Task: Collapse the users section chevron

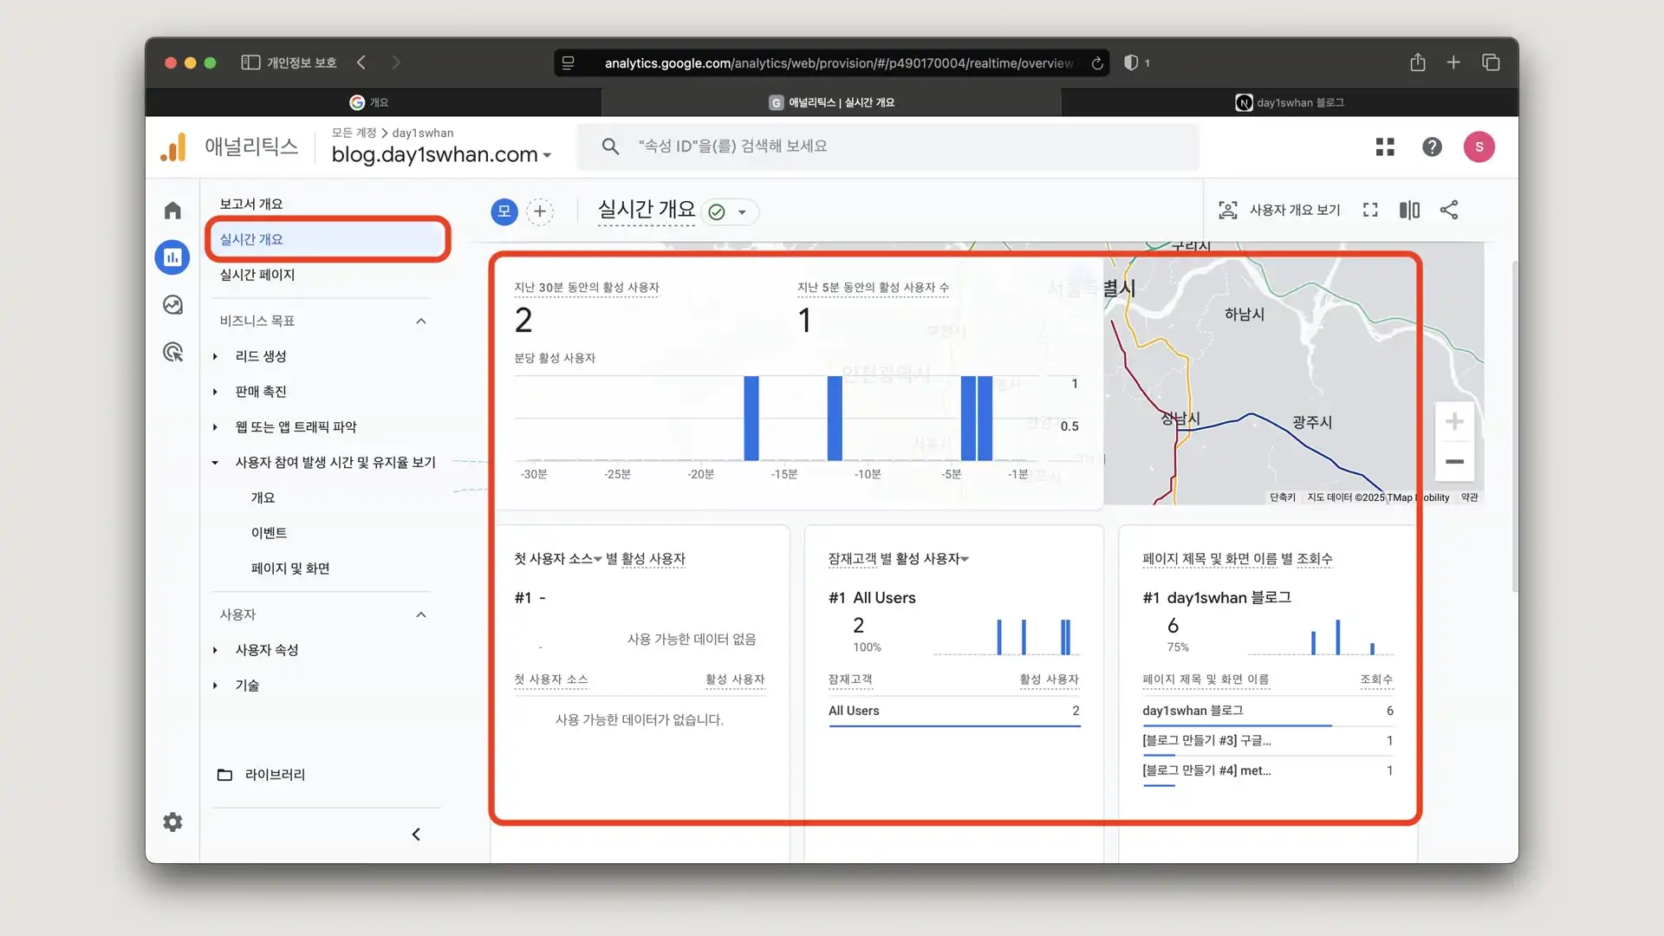Action: (x=420, y=614)
